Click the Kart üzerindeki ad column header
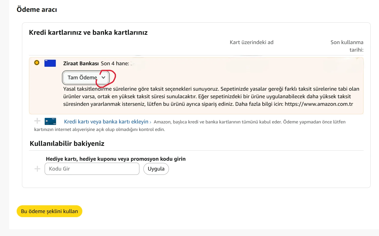 pyautogui.click(x=251, y=42)
